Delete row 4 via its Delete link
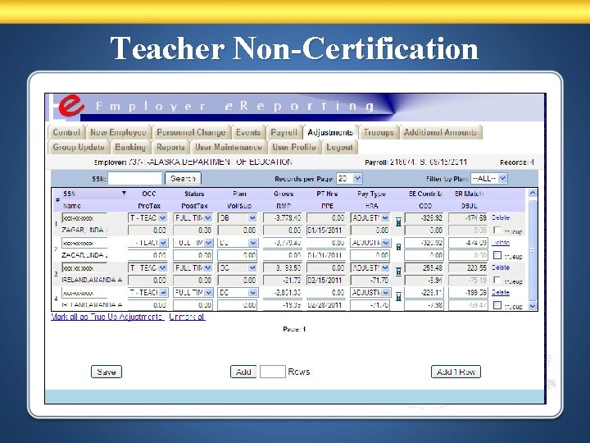The height and width of the screenshot is (443, 590). tap(501, 292)
